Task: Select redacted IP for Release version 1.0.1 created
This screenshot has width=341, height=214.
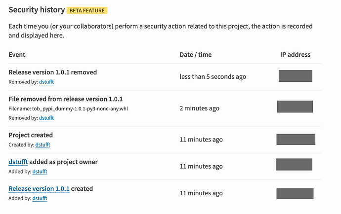Action: pyautogui.click(x=295, y=194)
